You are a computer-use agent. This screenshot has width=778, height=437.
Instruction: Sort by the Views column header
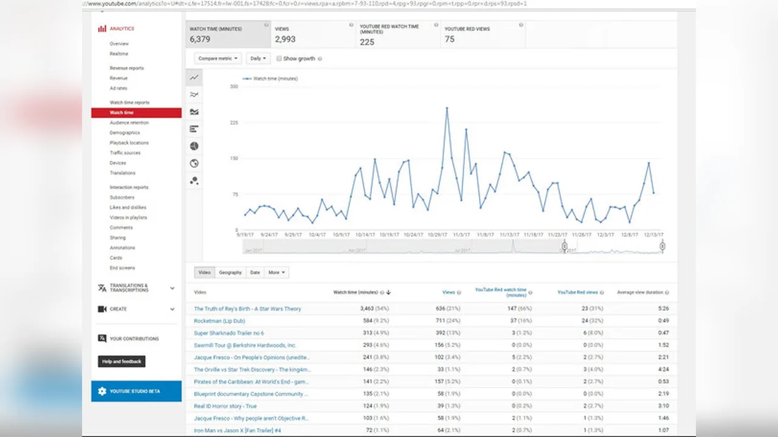(449, 293)
